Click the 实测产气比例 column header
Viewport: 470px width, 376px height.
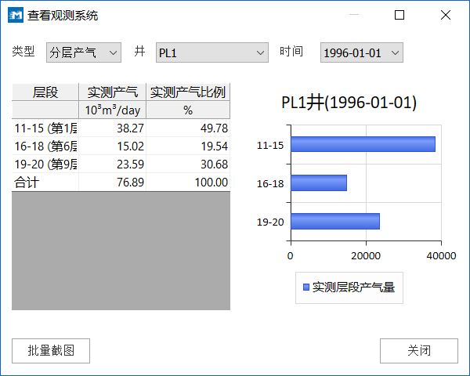(188, 92)
